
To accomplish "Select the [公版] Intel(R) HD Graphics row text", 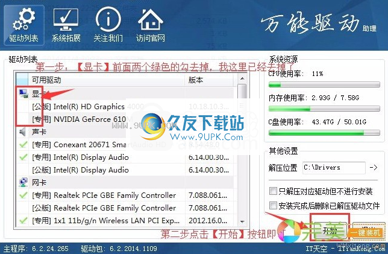I will pyautogui.click(x=88, y=107).
